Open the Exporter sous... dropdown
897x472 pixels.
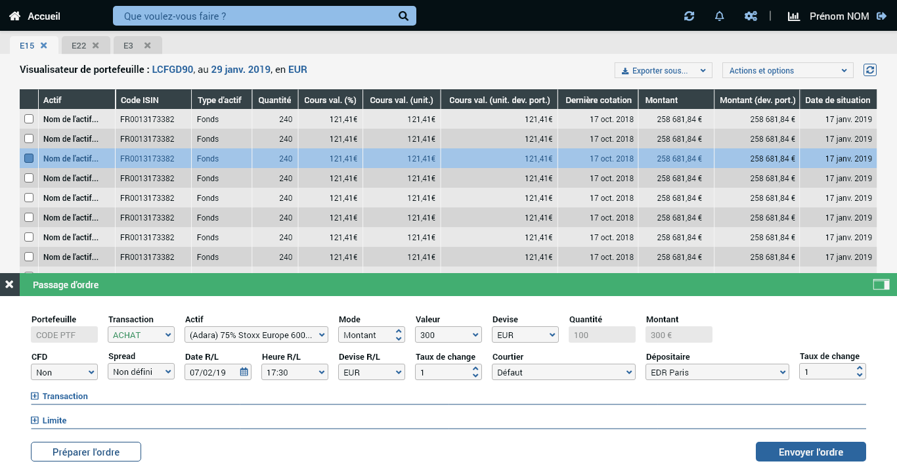663,70
